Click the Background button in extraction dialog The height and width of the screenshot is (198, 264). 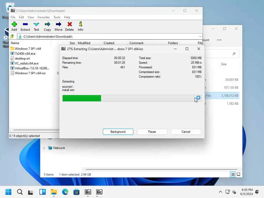coord(118,132)
